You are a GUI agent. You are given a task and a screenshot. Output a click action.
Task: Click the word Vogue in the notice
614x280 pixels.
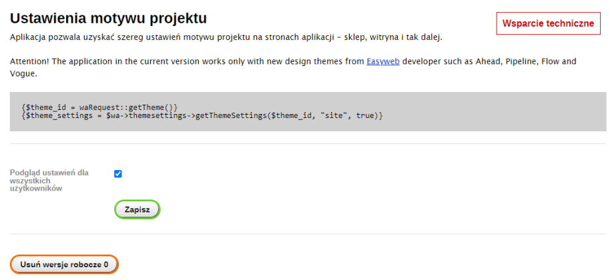tap(23, 73)
